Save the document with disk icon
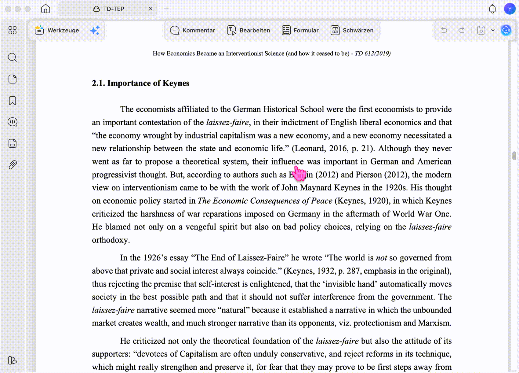 (x=481, y=30)
